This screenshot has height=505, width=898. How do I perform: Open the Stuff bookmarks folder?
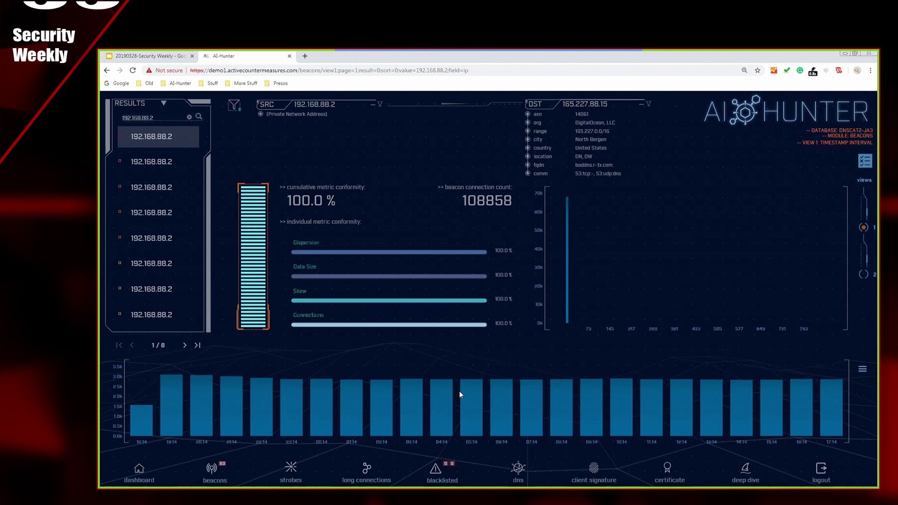click(208, 83)
